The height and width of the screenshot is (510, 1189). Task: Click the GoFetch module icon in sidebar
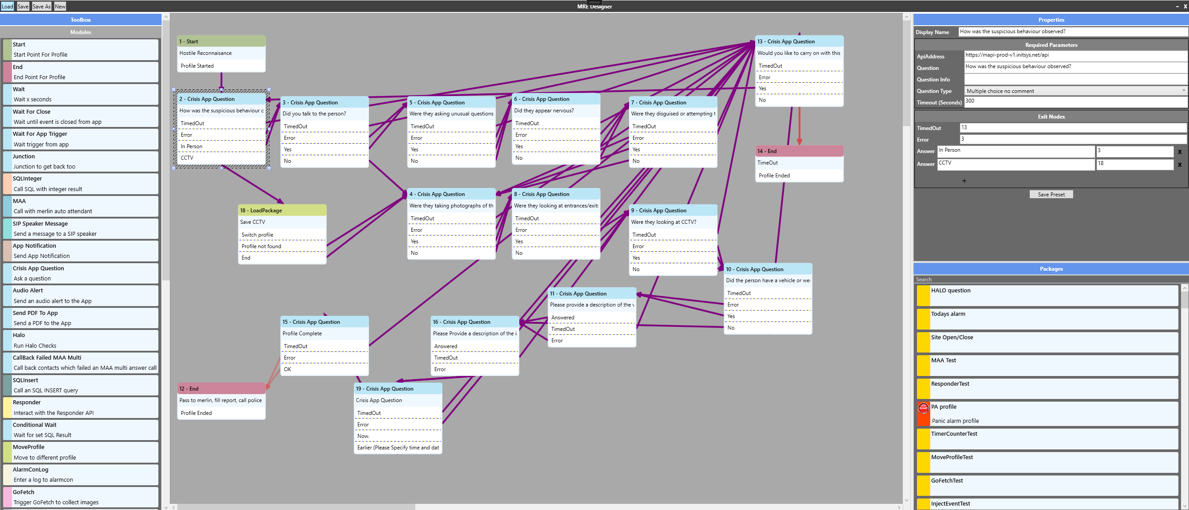pos(8,496)
